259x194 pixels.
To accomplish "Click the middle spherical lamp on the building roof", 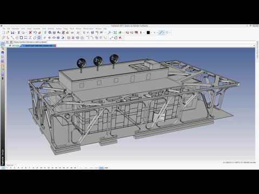I will point(98,61).
